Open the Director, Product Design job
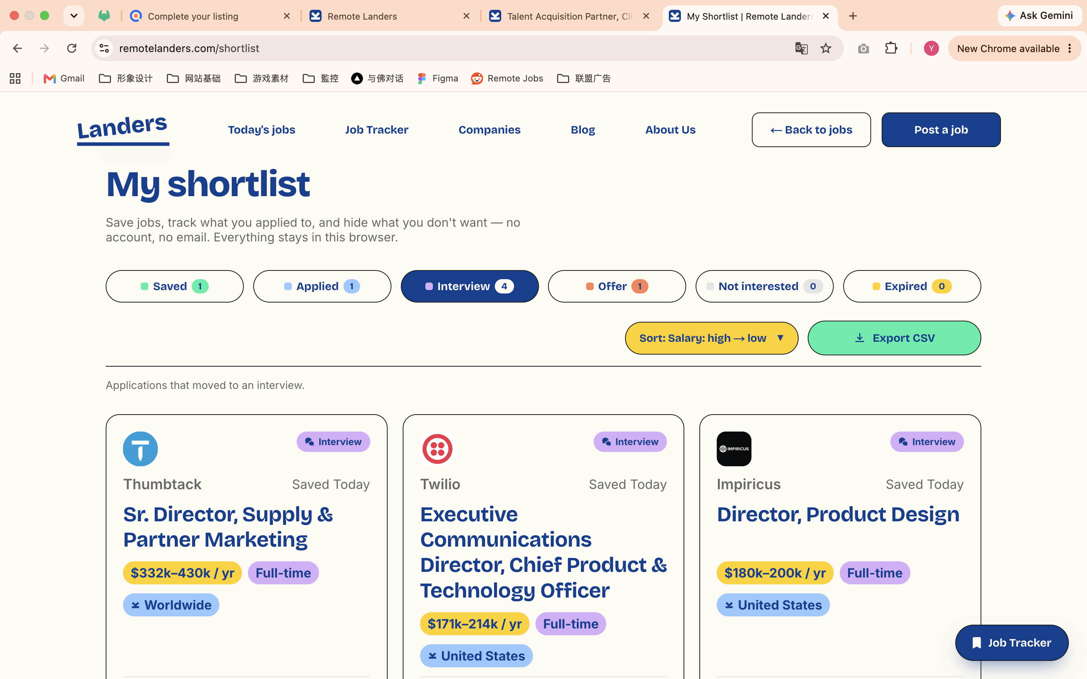Image resolution: width=1087 pixels, height=679 pixels. pos(838,514)
